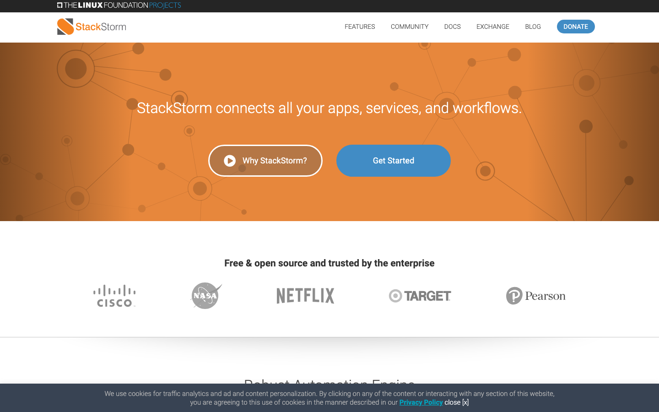Viewport: 659px width, 412px height.
Task: Click the Linux Foundation logo mark
Action: tap(59, 5)
